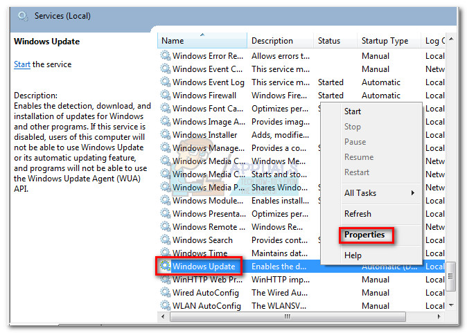
Task: Click 'The Wired Au...' description cell
Action: click(x=279, y=292)
